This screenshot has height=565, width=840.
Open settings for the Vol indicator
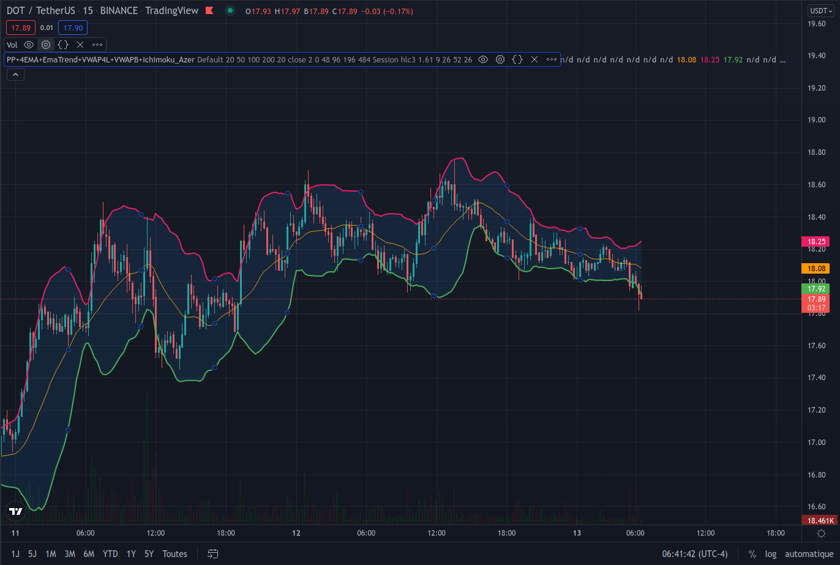tap(45, 44)
